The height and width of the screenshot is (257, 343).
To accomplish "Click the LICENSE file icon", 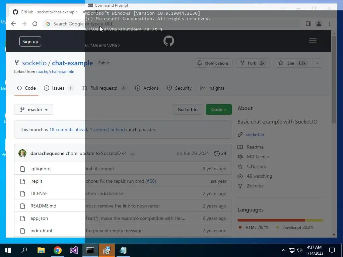I will coord(22,193).
